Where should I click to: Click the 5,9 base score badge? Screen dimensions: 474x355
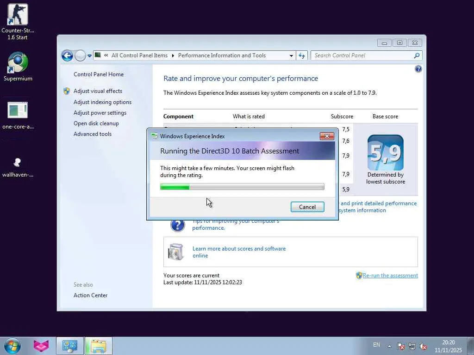tap(386, 153)
